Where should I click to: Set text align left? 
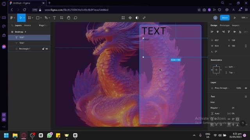coord(212,125)
